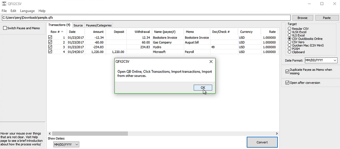Screen dimensions: 340x149
Task: Sort by Row # column header
Action: pos(57,32)
